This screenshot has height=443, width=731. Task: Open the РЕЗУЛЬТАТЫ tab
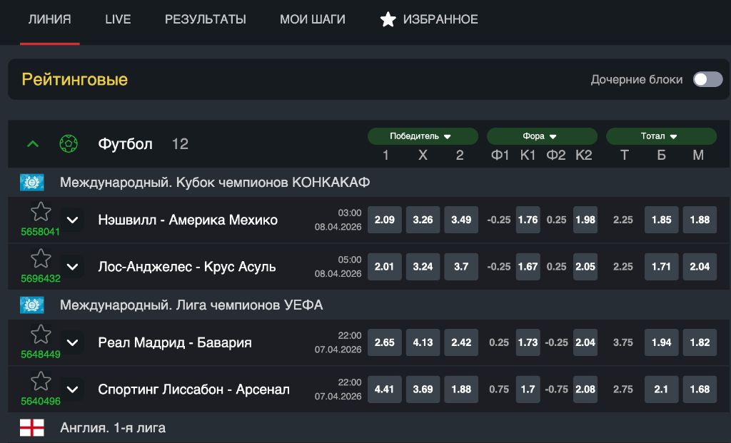[206, 19]
